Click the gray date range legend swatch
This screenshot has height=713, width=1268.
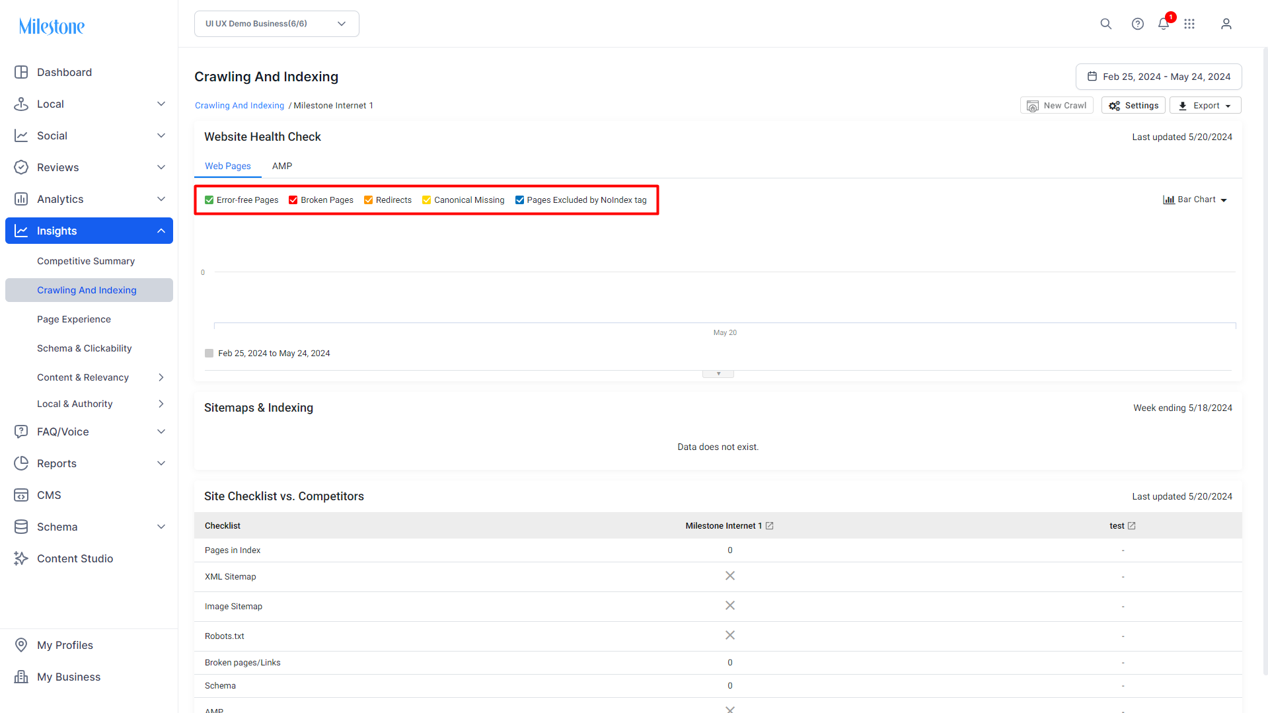click(209, 354)
